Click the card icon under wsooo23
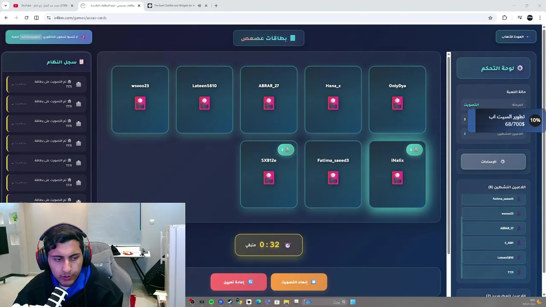 point(140,103)
